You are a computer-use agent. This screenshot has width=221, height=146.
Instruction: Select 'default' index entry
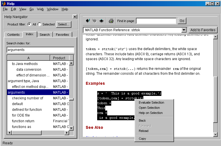click(38, 104)
